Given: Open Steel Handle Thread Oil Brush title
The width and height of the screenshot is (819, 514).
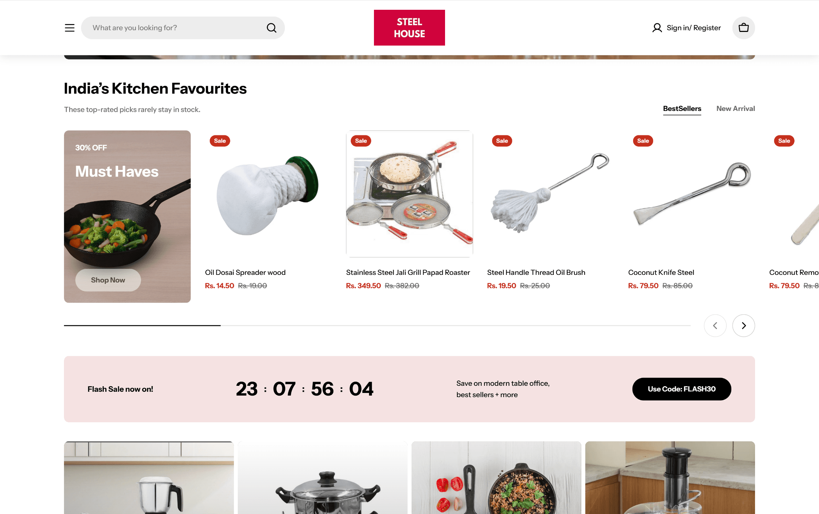Looking at the screenshot, I should 536,273.
